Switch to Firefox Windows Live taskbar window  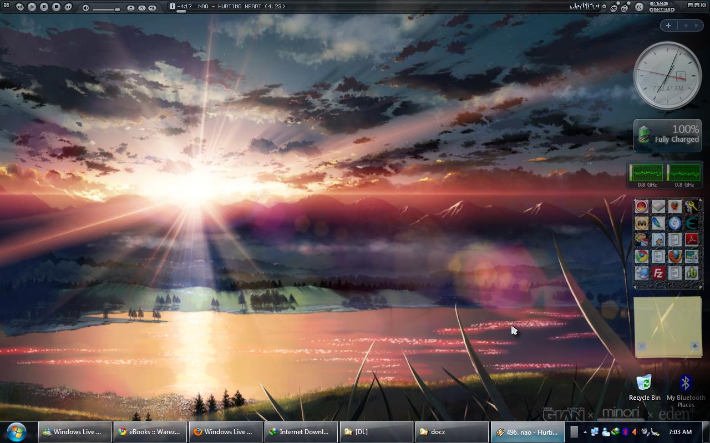(x=225, y=432)
